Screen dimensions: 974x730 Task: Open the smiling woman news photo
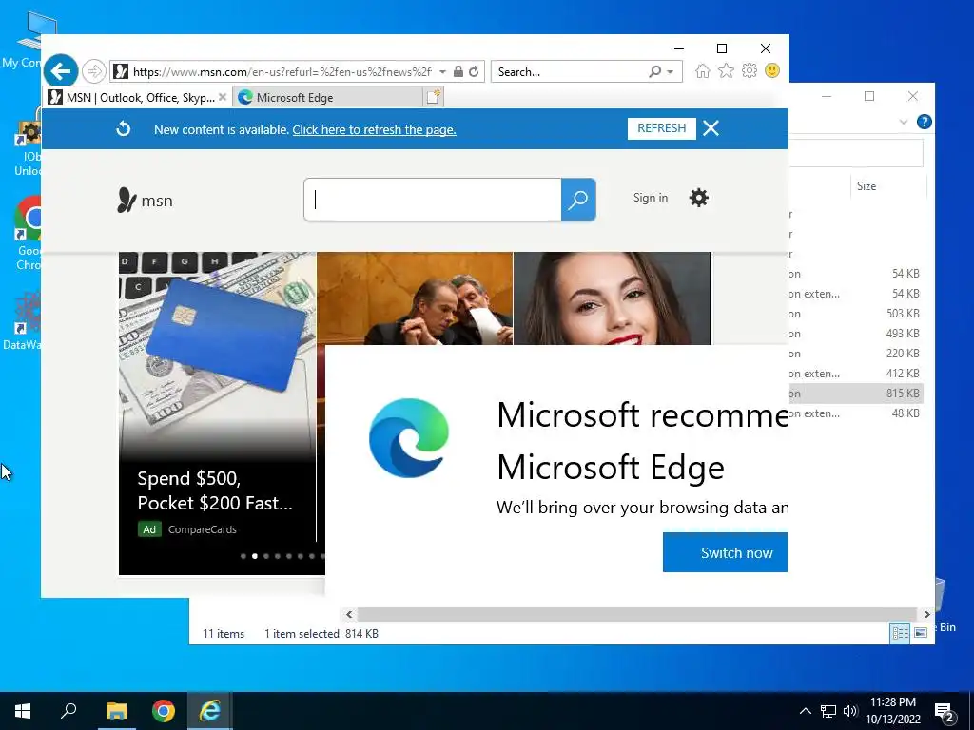point(612,298)
